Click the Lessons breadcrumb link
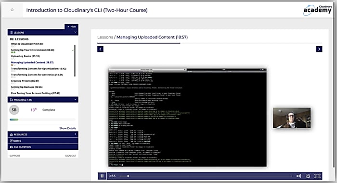337x183 pixels. point(105,37)
